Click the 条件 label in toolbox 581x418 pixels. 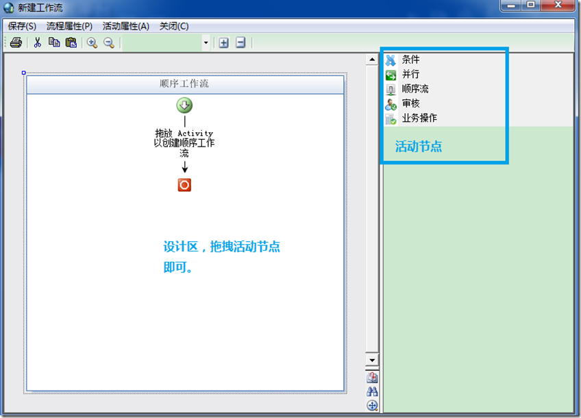click(411, 60)
